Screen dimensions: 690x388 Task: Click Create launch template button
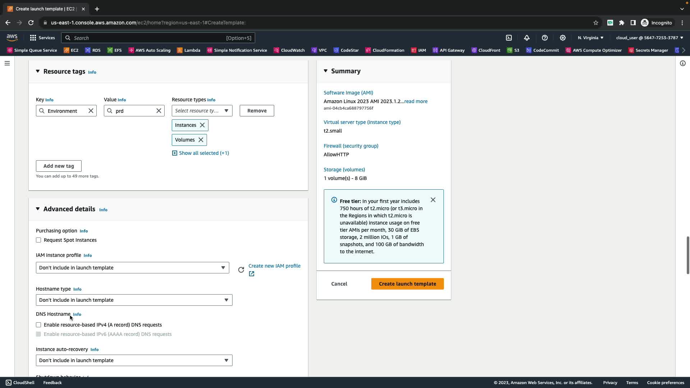tap(407, 284)
